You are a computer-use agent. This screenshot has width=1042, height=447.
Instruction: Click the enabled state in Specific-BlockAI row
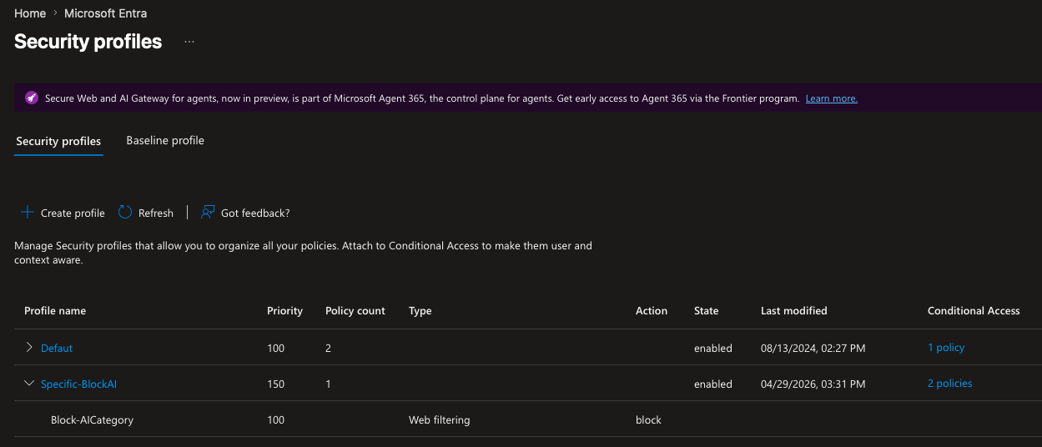pos(713,384)
